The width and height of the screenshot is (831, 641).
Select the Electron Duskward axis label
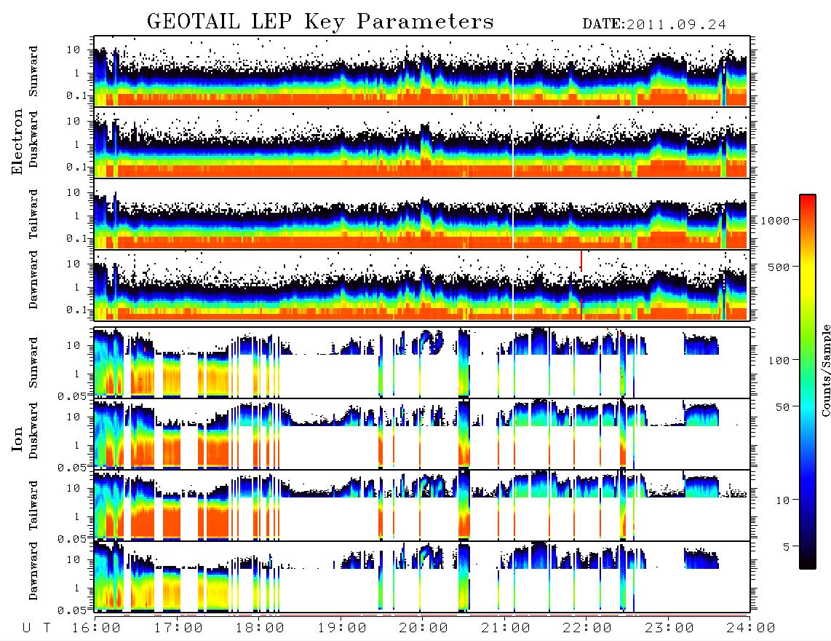click(33, 140)
